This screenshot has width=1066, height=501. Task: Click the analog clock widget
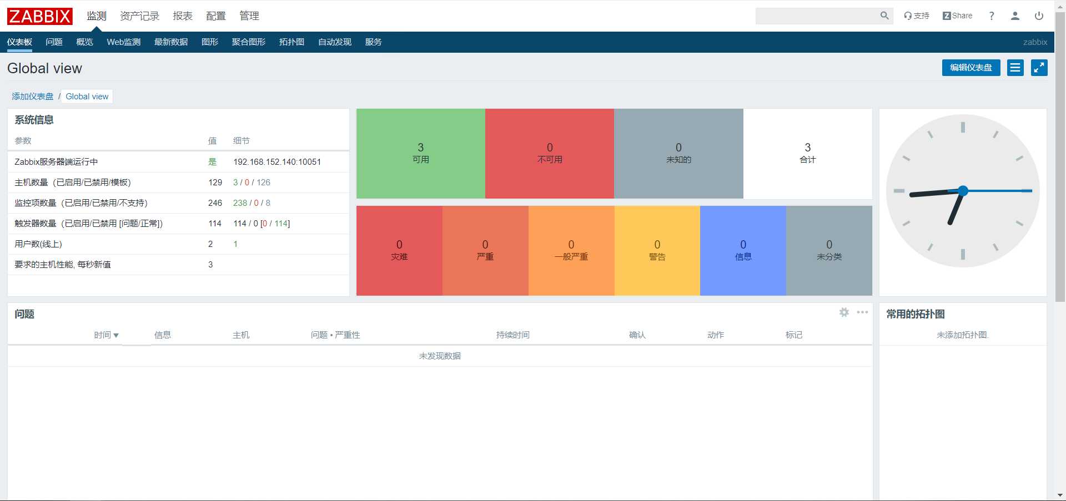(x=963, y=191)
